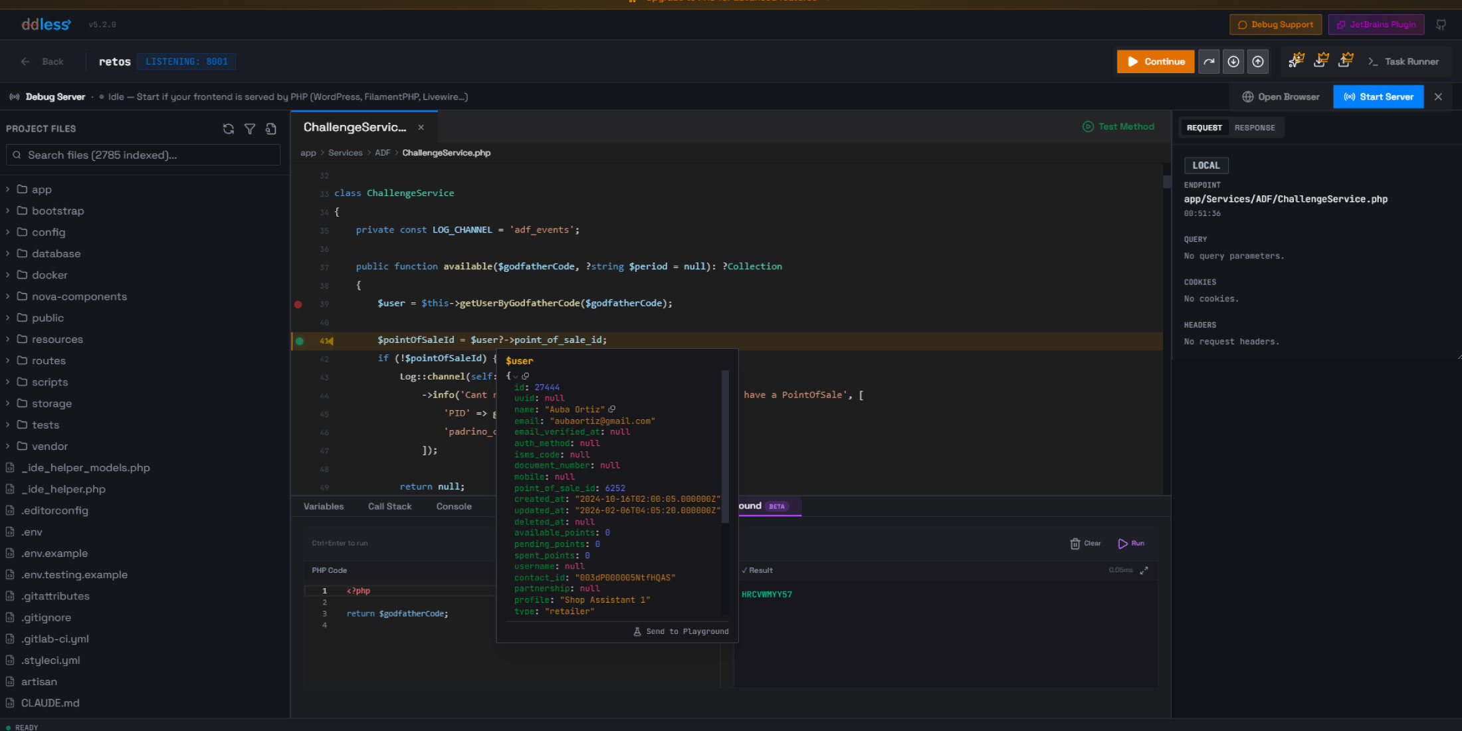This screenshot has width=1462, height=731.
Task: Click the sparkle icon with crown badge
Action: pos(1296,60)
